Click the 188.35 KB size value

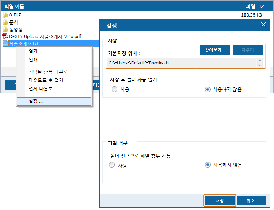(x=252, y=15)
